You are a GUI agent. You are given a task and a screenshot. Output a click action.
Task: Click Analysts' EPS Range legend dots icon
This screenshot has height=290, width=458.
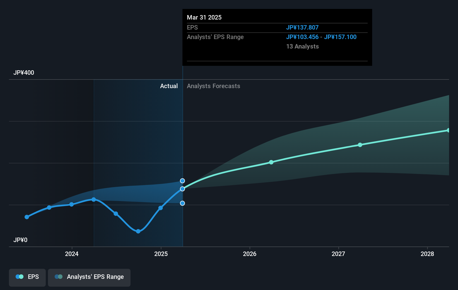59,277
